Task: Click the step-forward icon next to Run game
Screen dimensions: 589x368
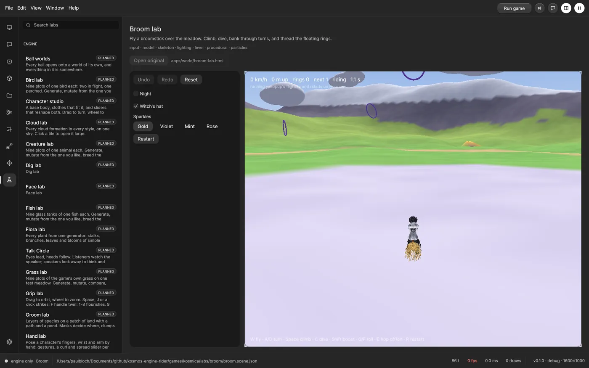Action: point(539,8)
